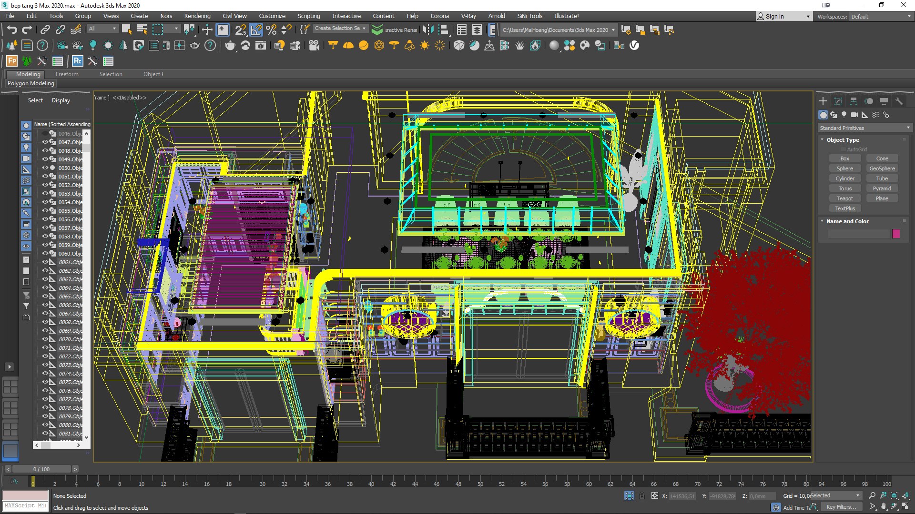Viewport: 915px width, 514px height.
Task: Open the pink object color swatch
Action: [896, 234]
